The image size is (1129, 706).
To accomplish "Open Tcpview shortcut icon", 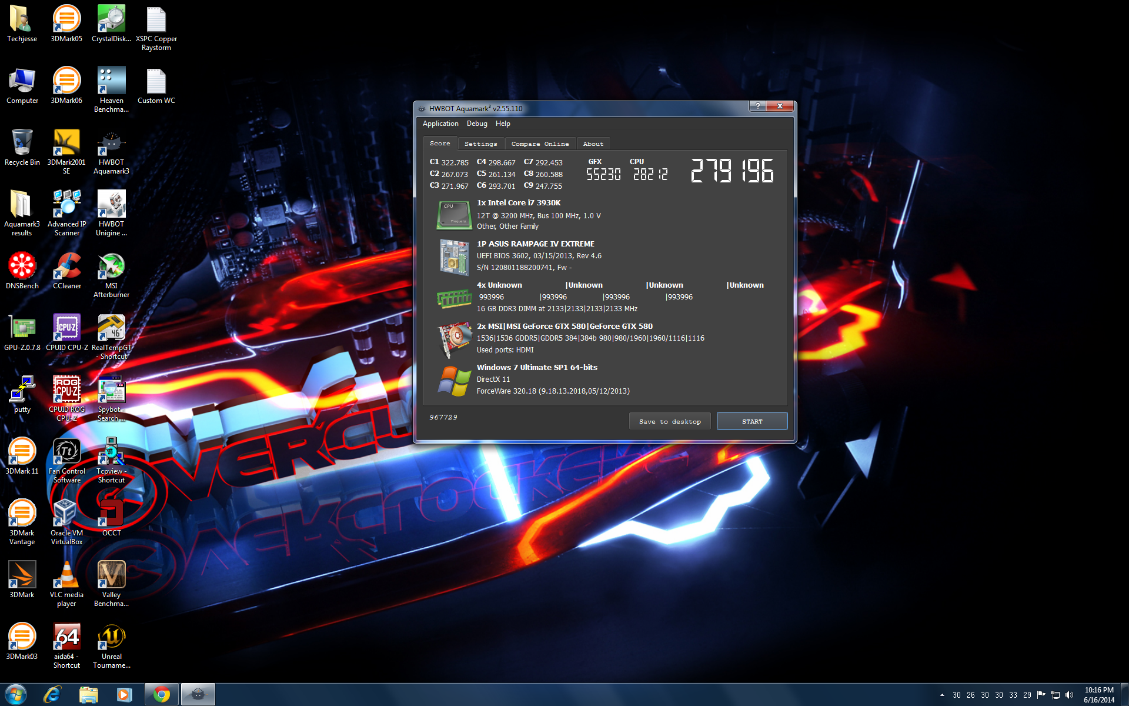I will pyautogui.click(x=111, y=460).
